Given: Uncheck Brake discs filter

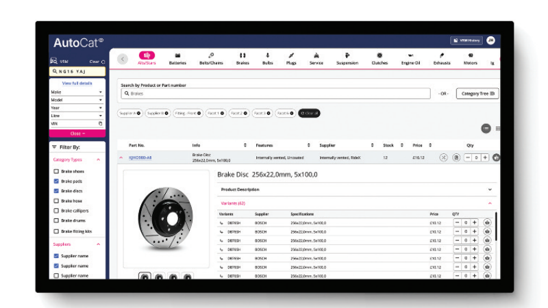Looking at the screenshot, I should [56, 191].
